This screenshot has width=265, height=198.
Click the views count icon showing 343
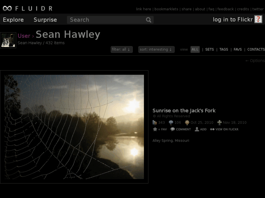click(x=155, y=122)
